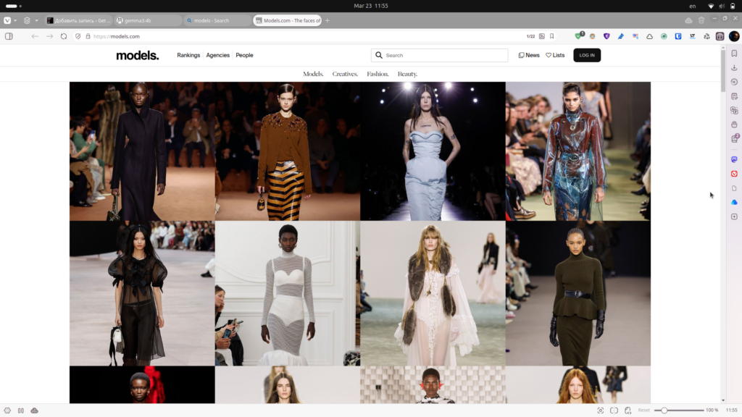Open the purple shield extension
The image size is (742, 417).
point(606,36)
